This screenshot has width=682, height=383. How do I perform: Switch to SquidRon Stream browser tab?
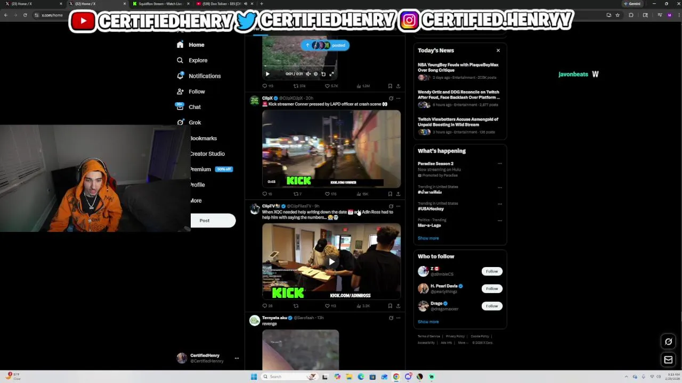click(x=160, y=4)
